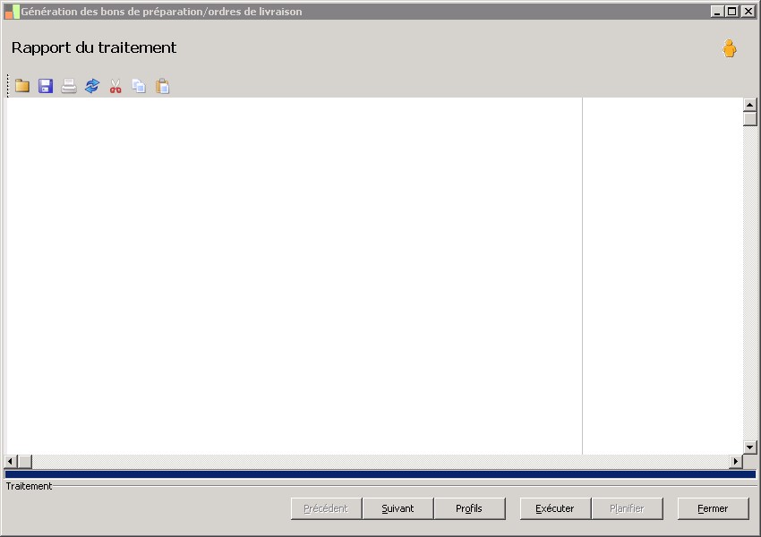Maximize the Génération des bons window
This screenshot has height=537, width=761.
tap(731, 11)
